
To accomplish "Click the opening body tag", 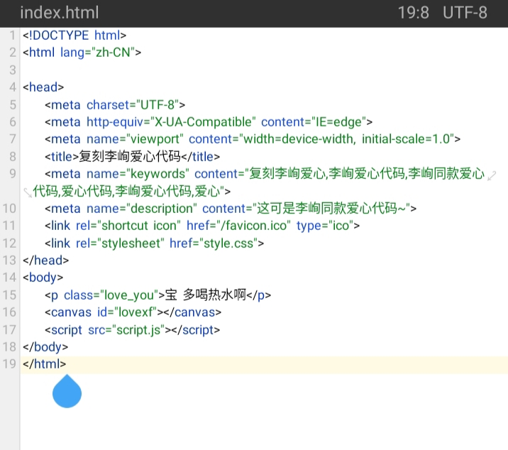I will point(43,278).
